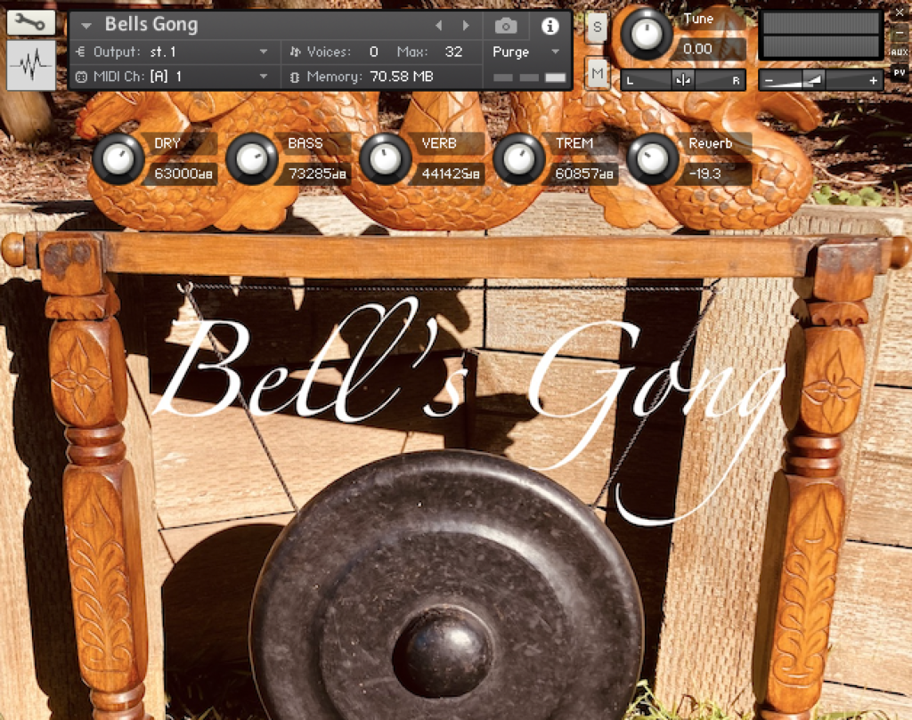The image size is (912, 720).
Task: Click the VERB knob
Action: (385, 159)
